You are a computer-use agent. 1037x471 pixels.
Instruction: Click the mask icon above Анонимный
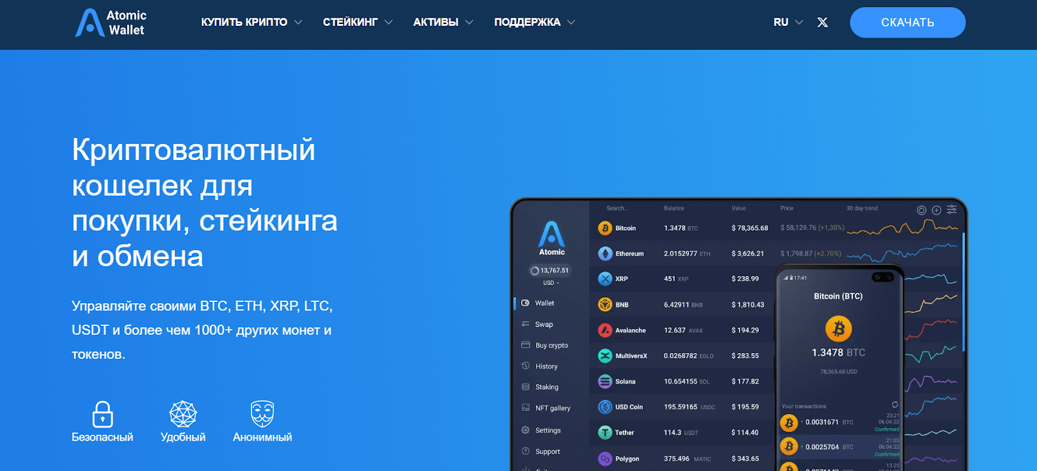coord(262,414)
